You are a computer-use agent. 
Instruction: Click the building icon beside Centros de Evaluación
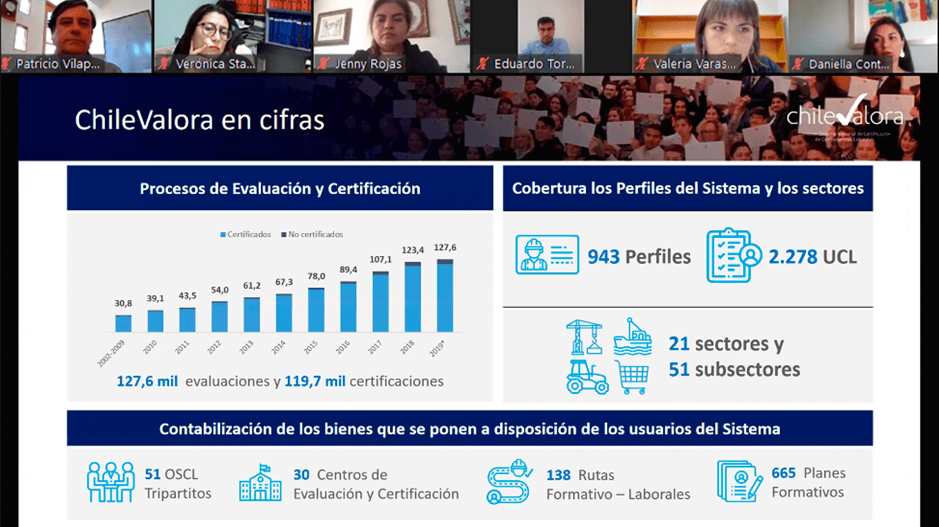click(x=260, y=483)
